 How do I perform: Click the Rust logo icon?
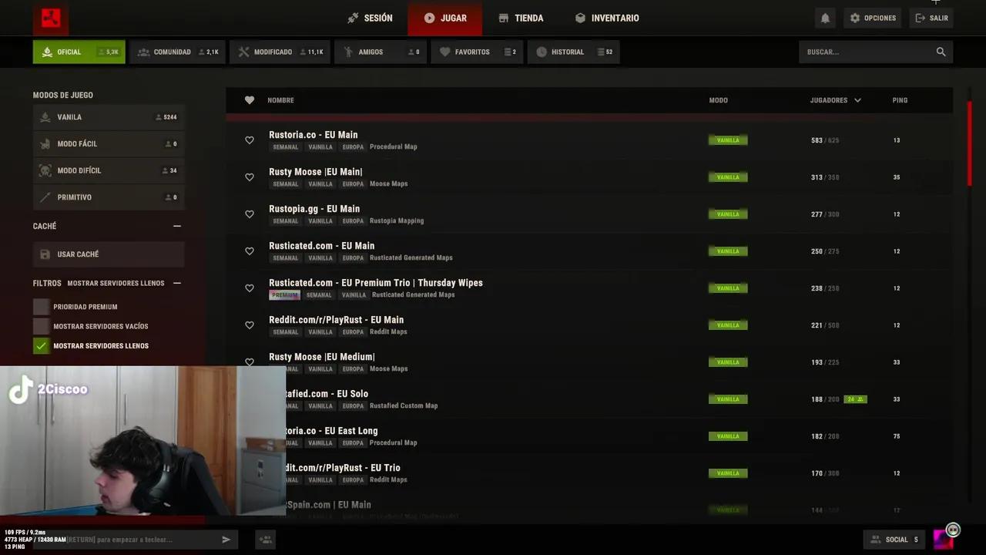pyautogui.click(x=51, y=18)
